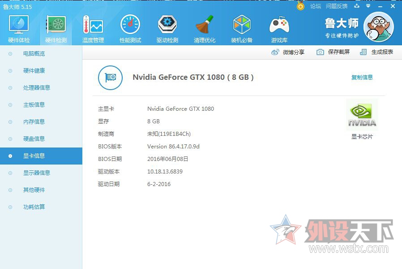Click the download arrow icon in title bar
The image size is (402, 269).
click(357, 6)
